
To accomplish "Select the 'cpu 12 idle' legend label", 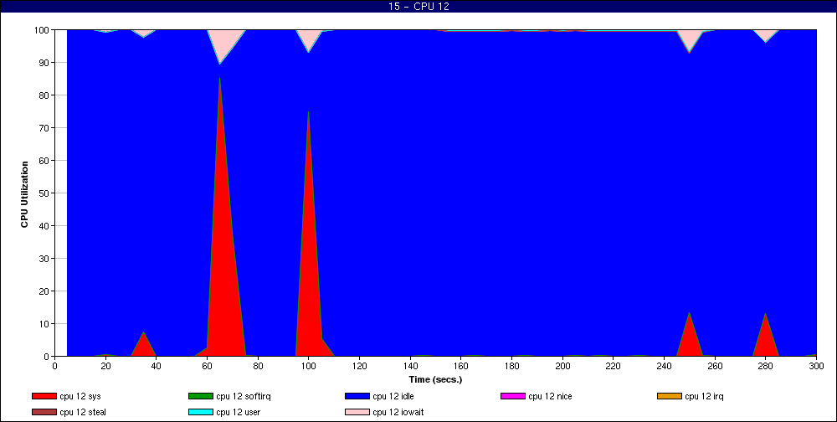I will (x=393, y=396).
